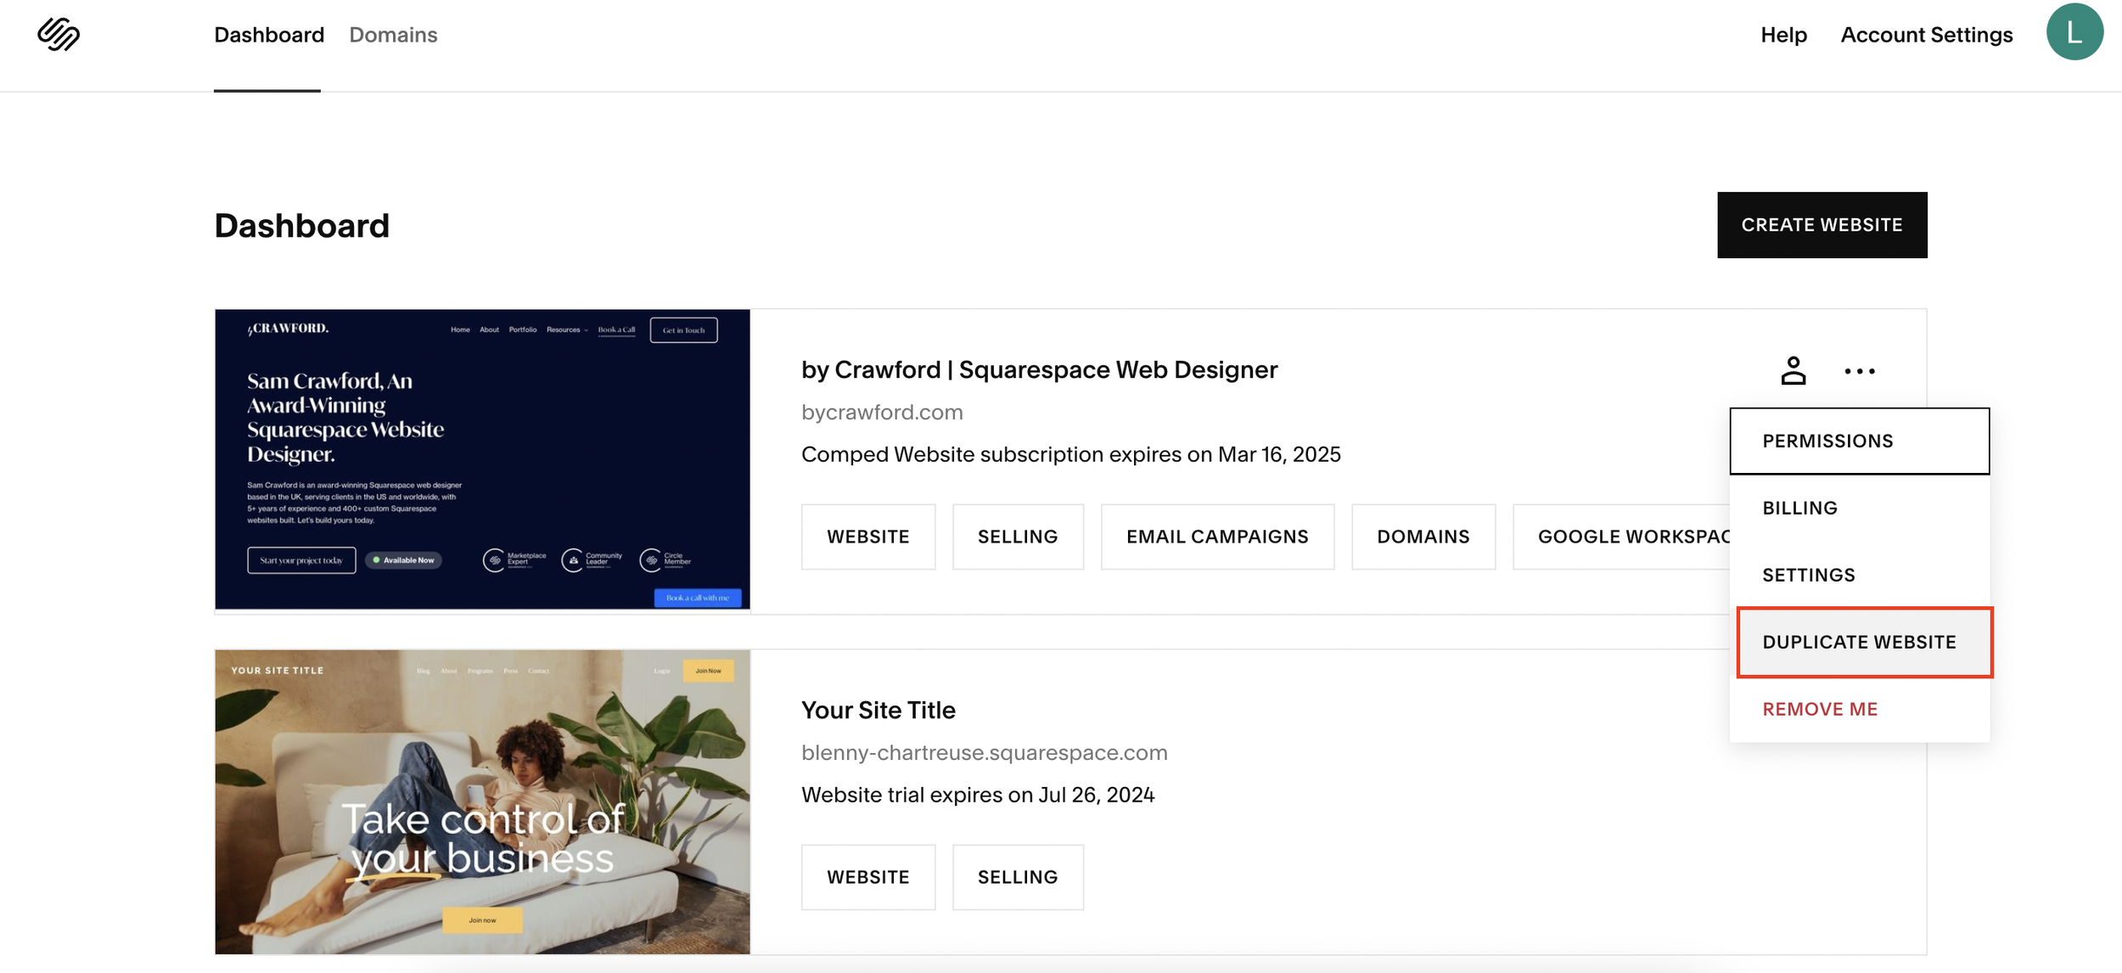Open Email Campaigns for by Crawford site
2122x973 pixels.
pos(1216,537)
